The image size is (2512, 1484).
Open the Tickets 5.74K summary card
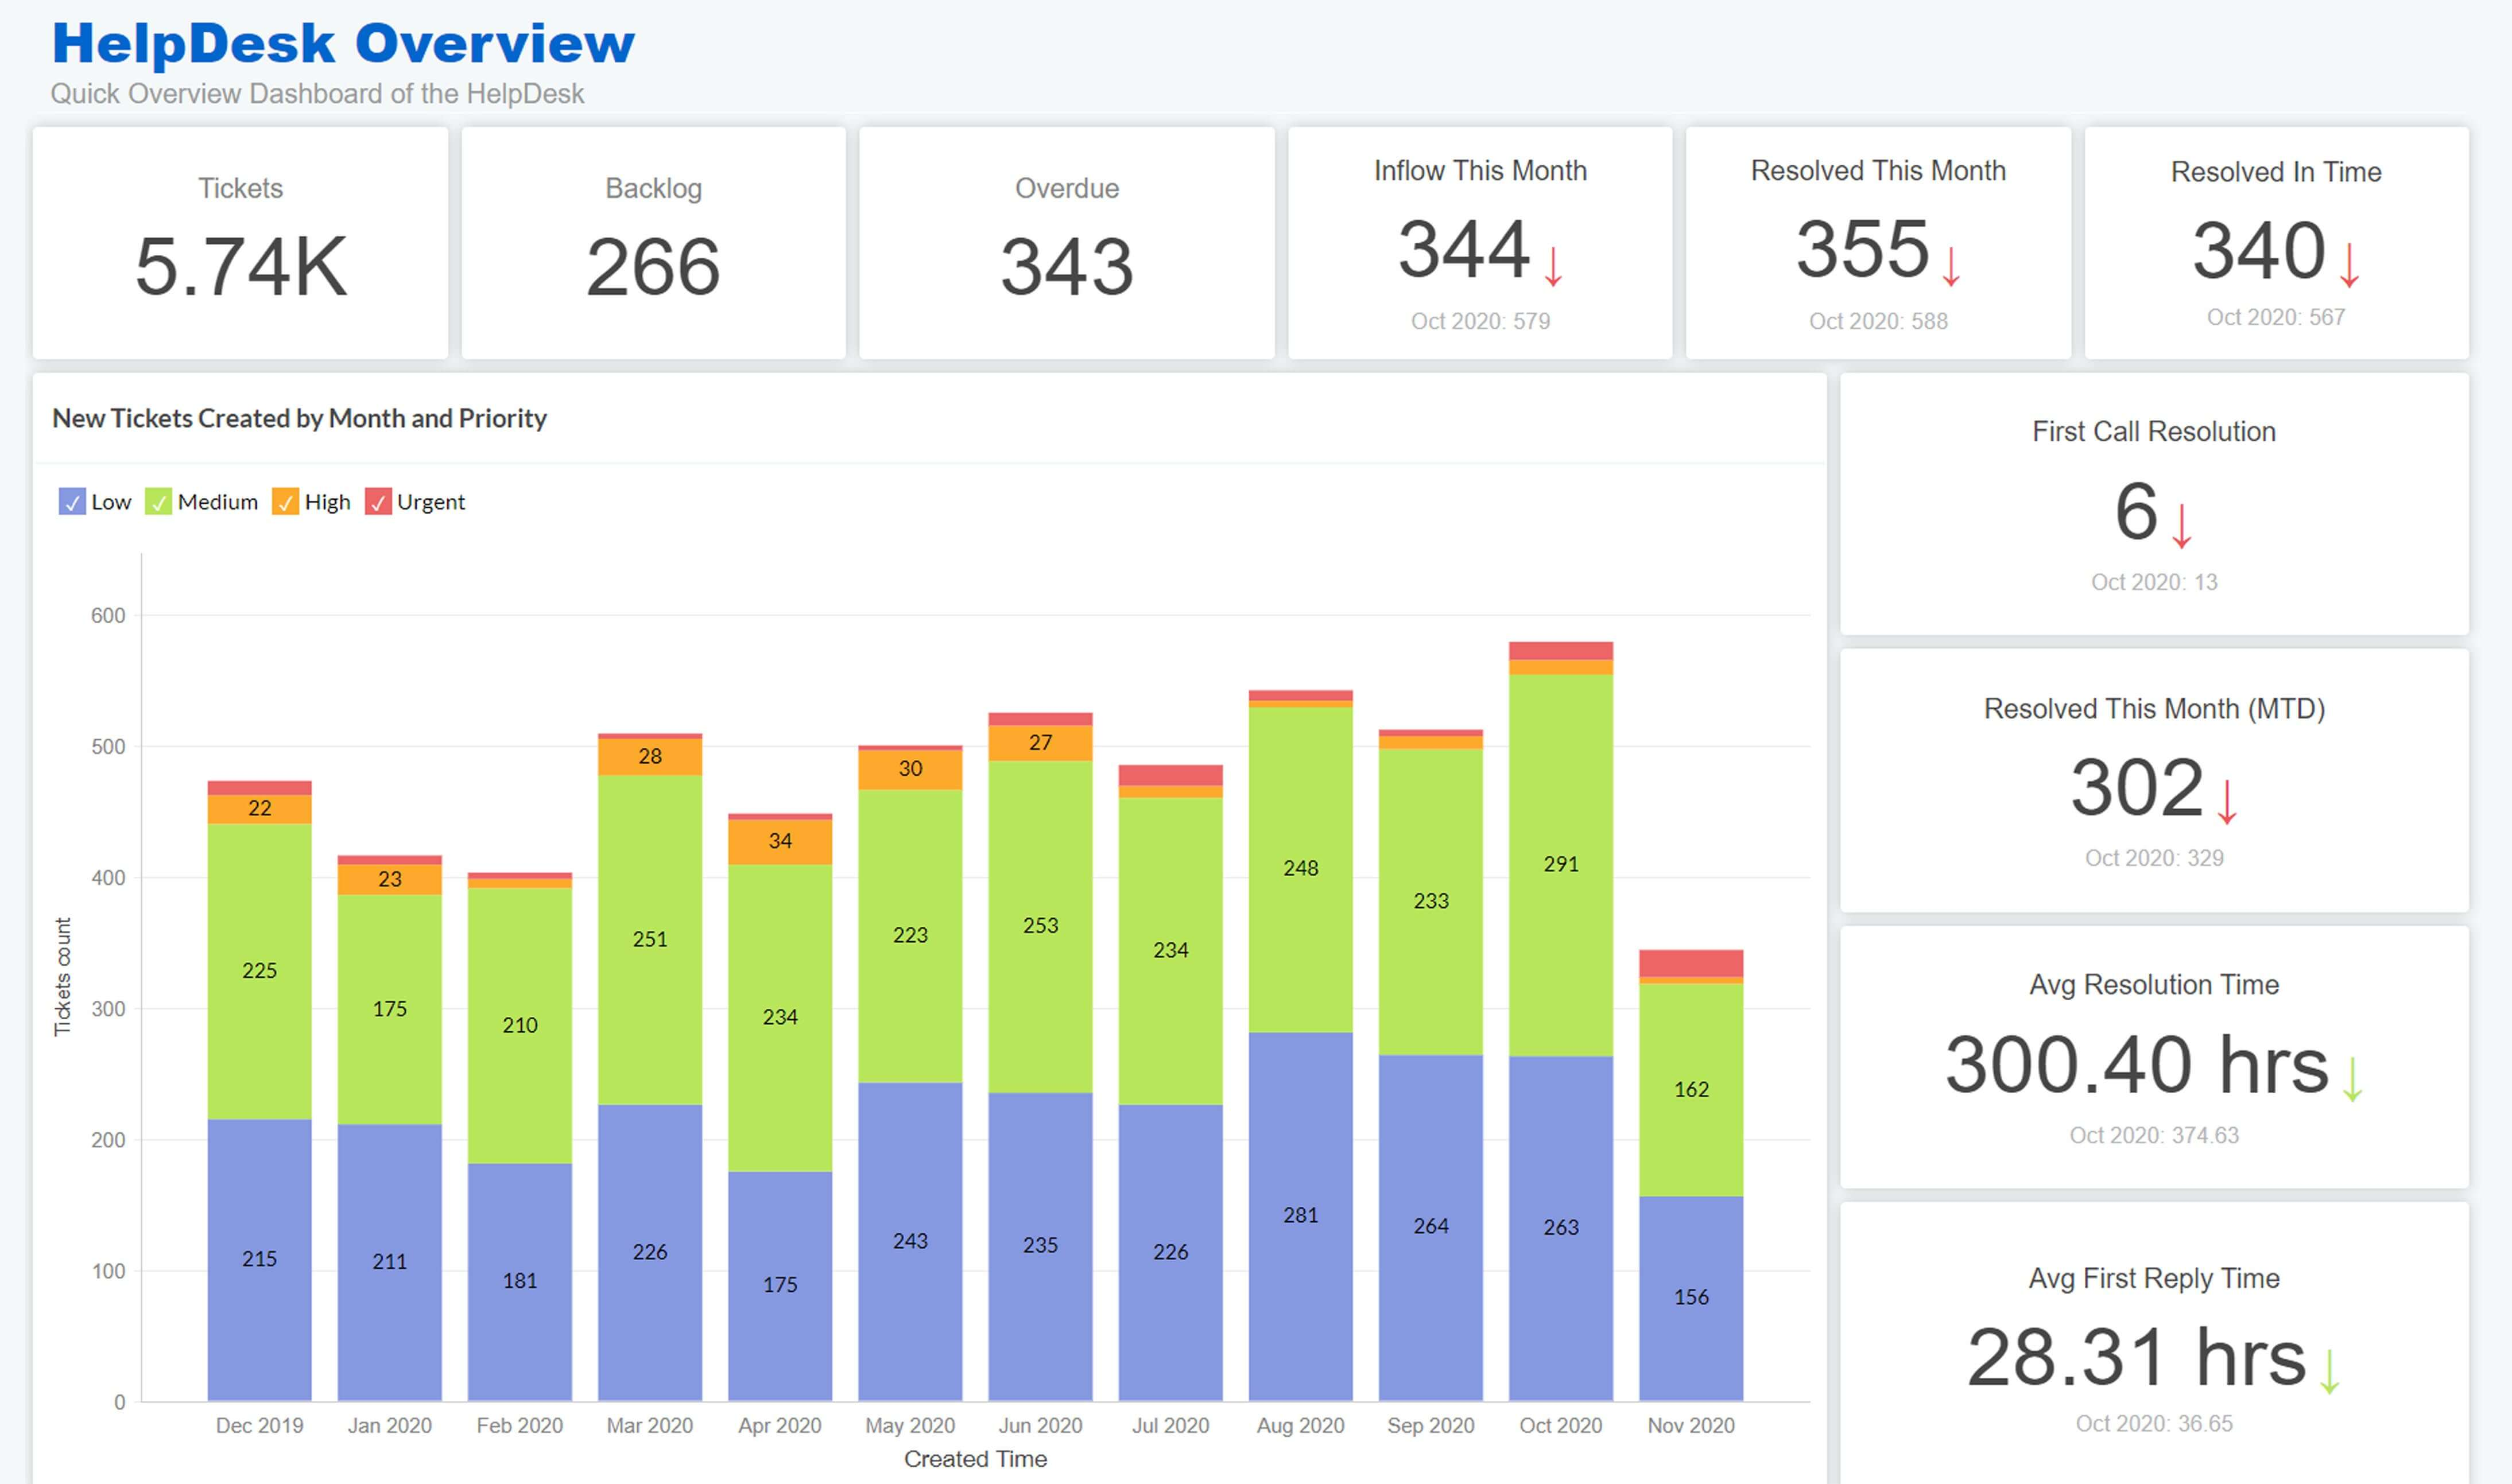[x=240, y=243]
